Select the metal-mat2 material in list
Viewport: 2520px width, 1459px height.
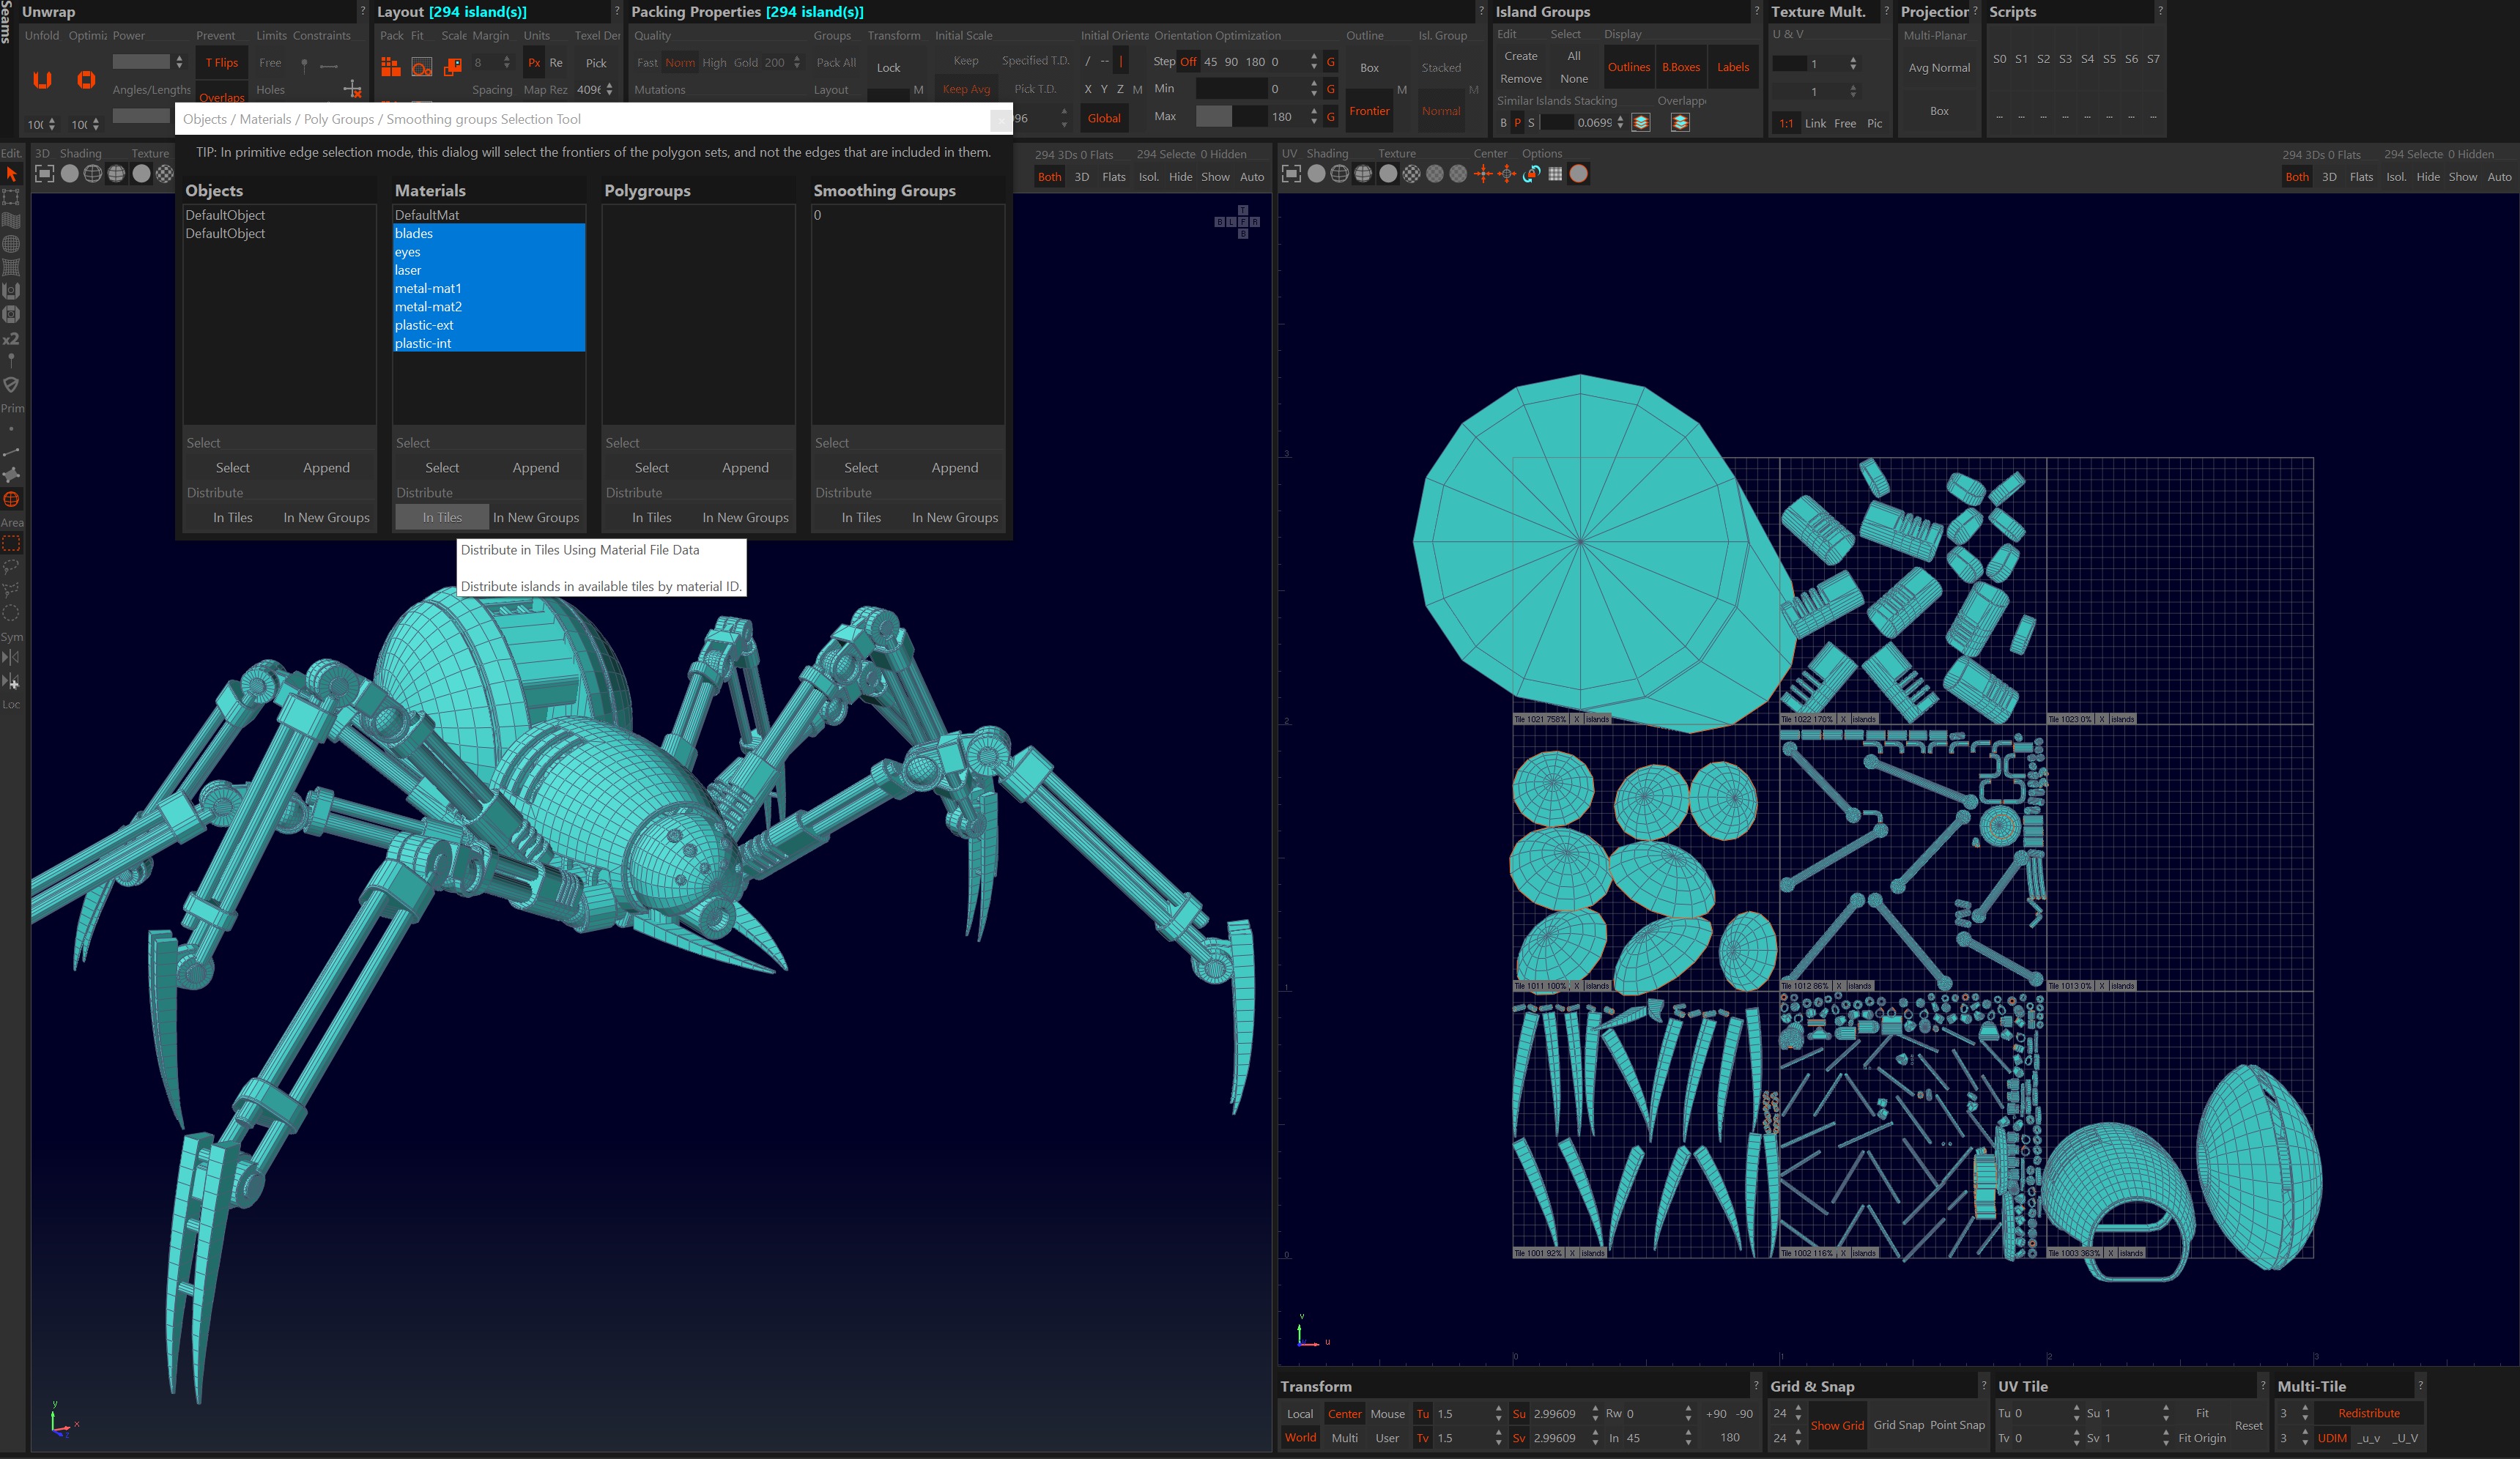point(489,307)
